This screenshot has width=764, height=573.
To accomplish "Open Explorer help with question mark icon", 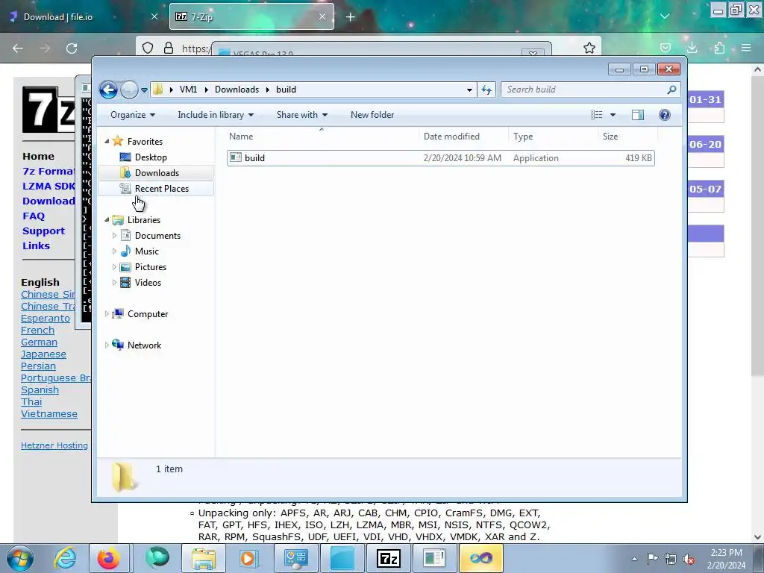I will click(665, 115).
